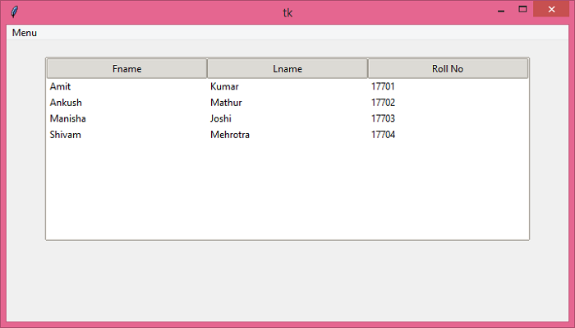Select the Manisha row
575x328 pixels.
pyautogui.click(x=287, y=118)
